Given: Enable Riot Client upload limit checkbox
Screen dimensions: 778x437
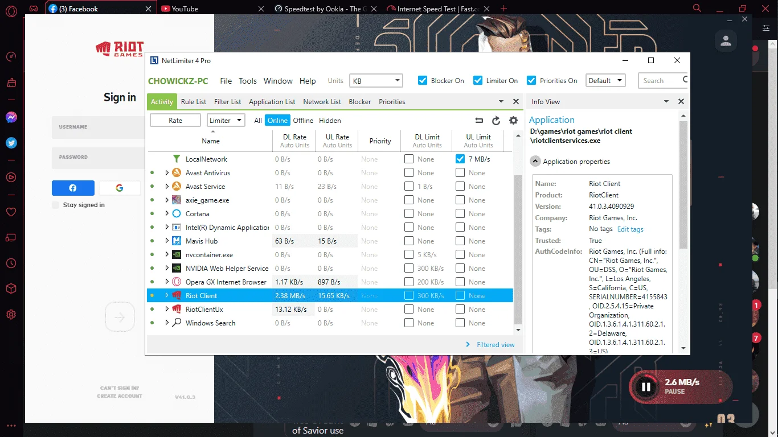Looking at the screenshot, I should pyautogui.click(x=460, y=296).
